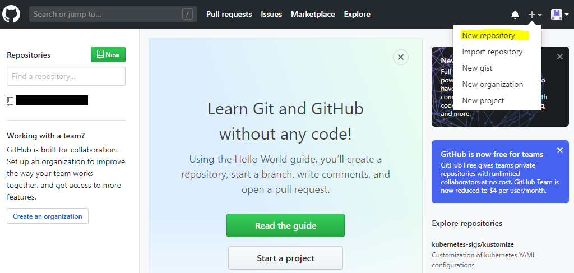
Task: Focus the Search or jump to field
Action: click(113, 14)
